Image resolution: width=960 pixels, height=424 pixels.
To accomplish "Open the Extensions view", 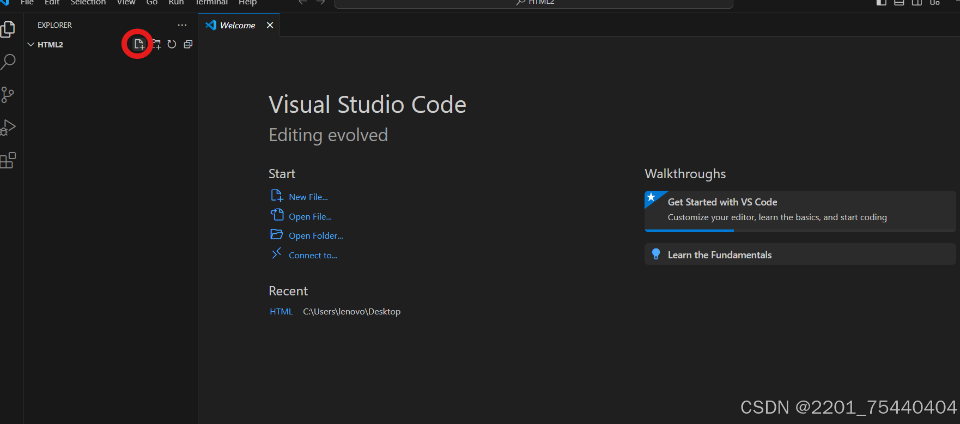I will click(x=8, y=160).
